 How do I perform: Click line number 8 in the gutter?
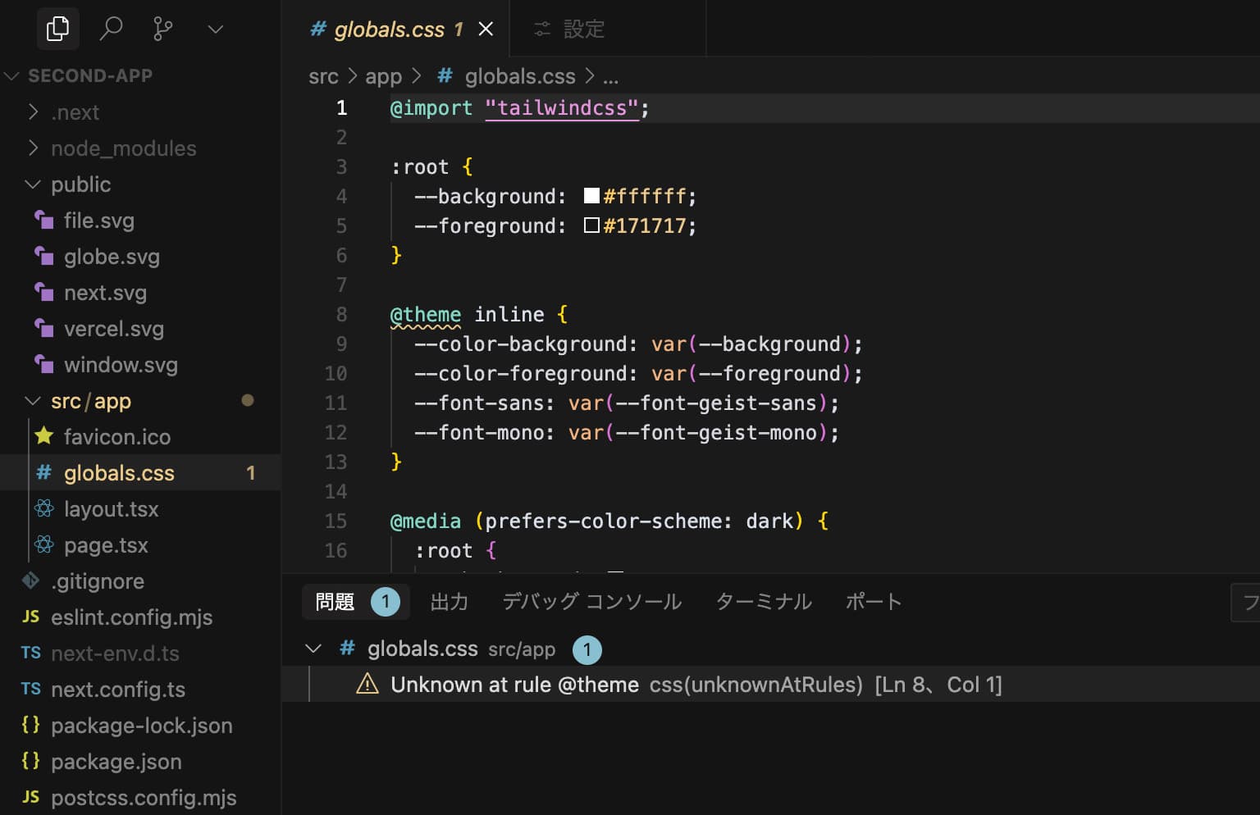[341, 315]
